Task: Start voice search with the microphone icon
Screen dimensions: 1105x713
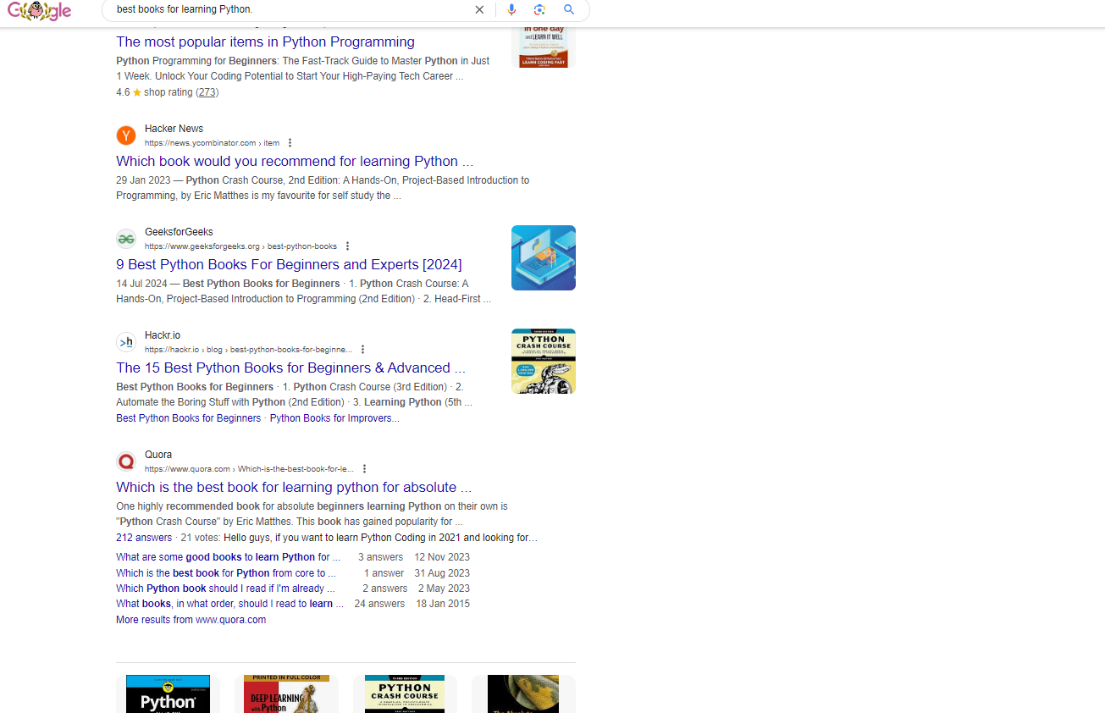Action: click(x=511, y=9)
